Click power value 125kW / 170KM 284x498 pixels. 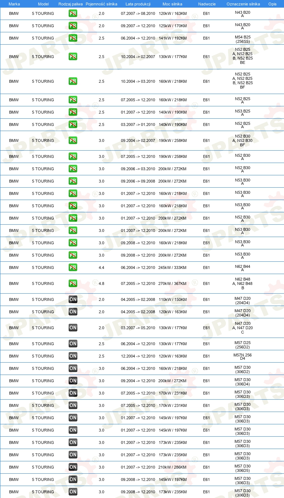tap(173, 26)
